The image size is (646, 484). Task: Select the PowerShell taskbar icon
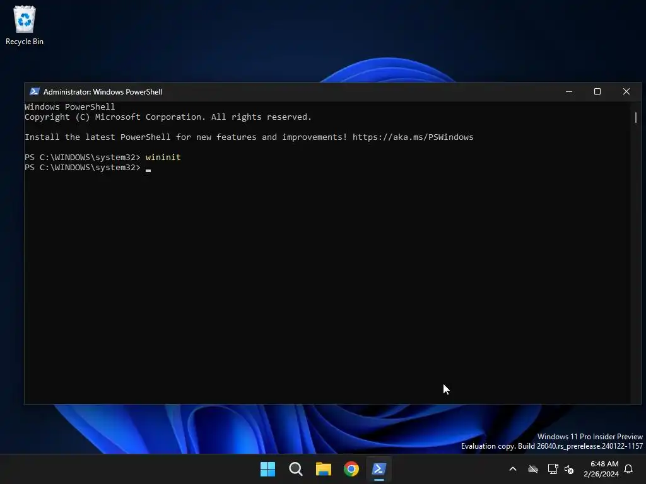379,469
